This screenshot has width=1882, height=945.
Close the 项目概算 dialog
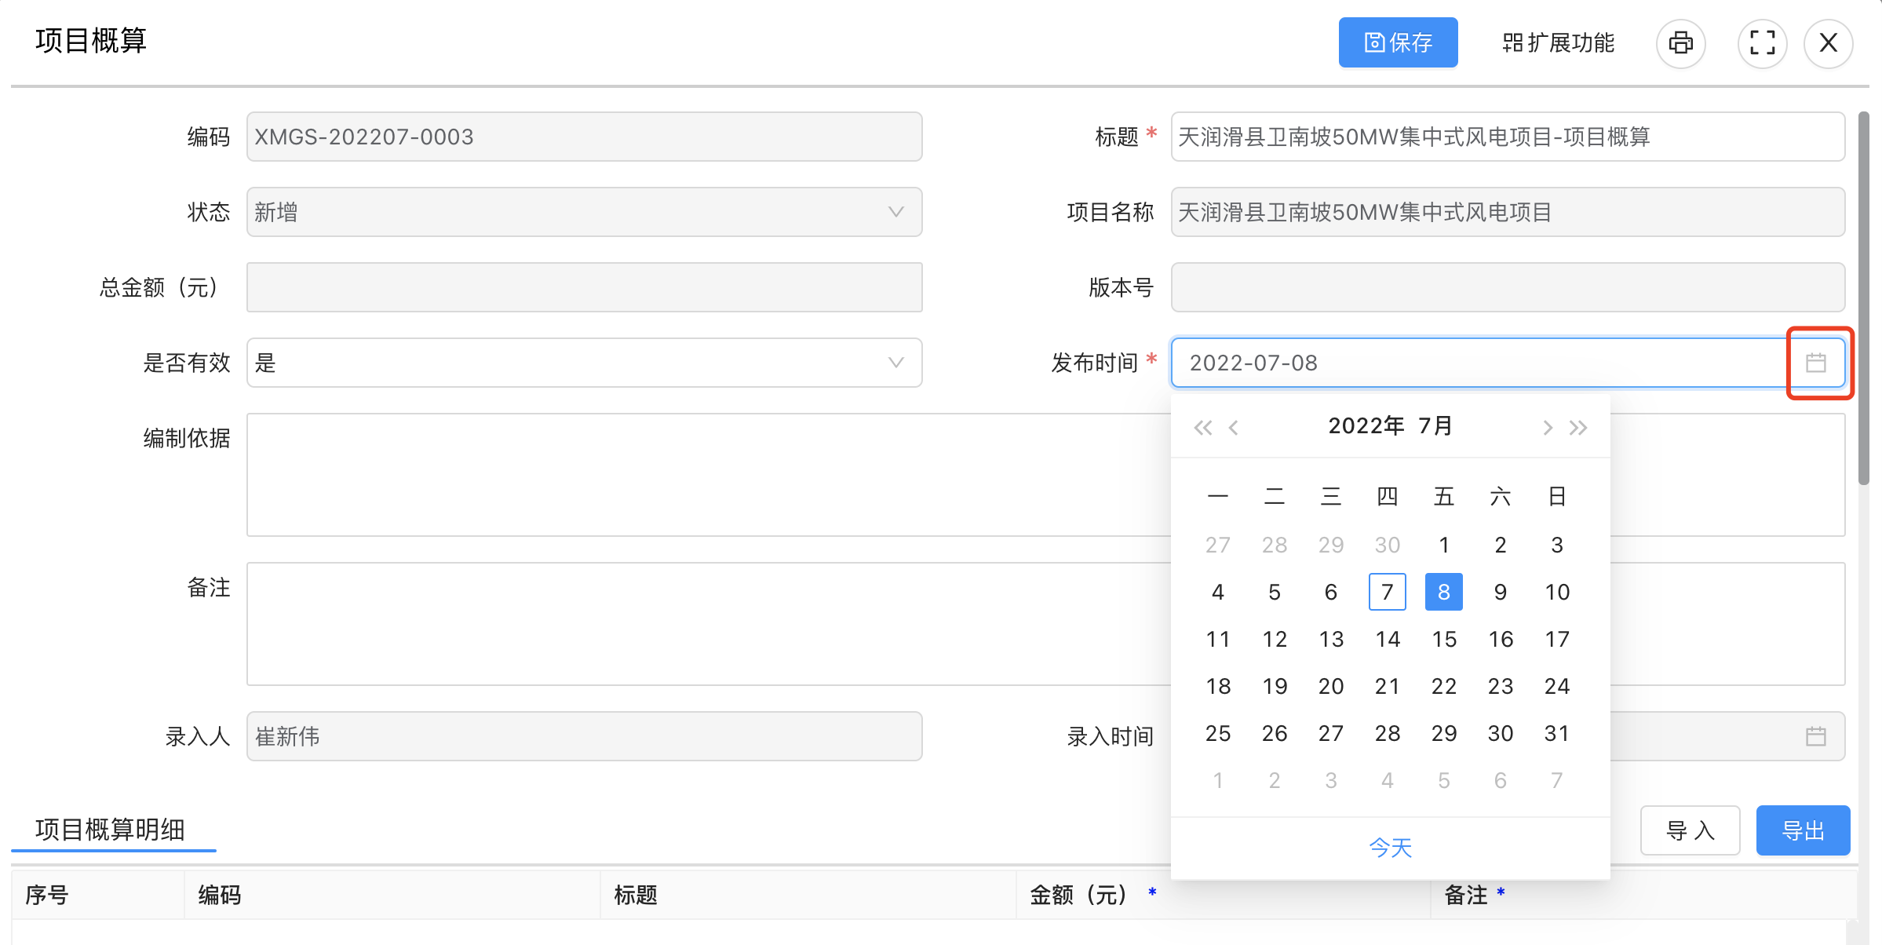[x=1829, y=43]
